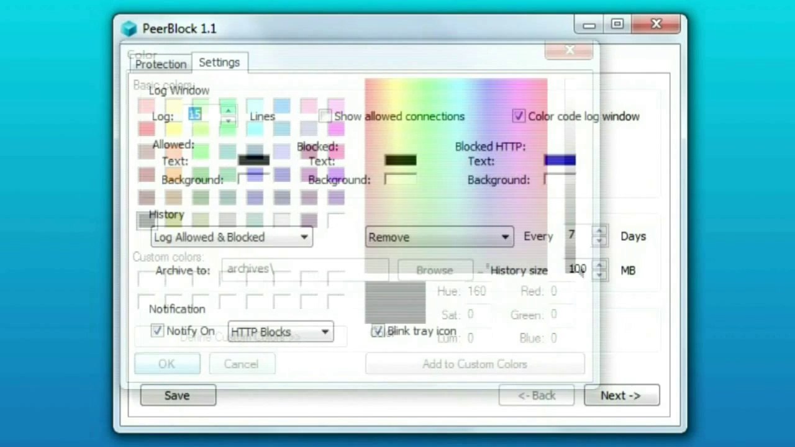Open the Log Allowed & Blocked dropdown
The height and width of the screenshot is (447, 795).
pyautogui.click(x=231, y=237)
